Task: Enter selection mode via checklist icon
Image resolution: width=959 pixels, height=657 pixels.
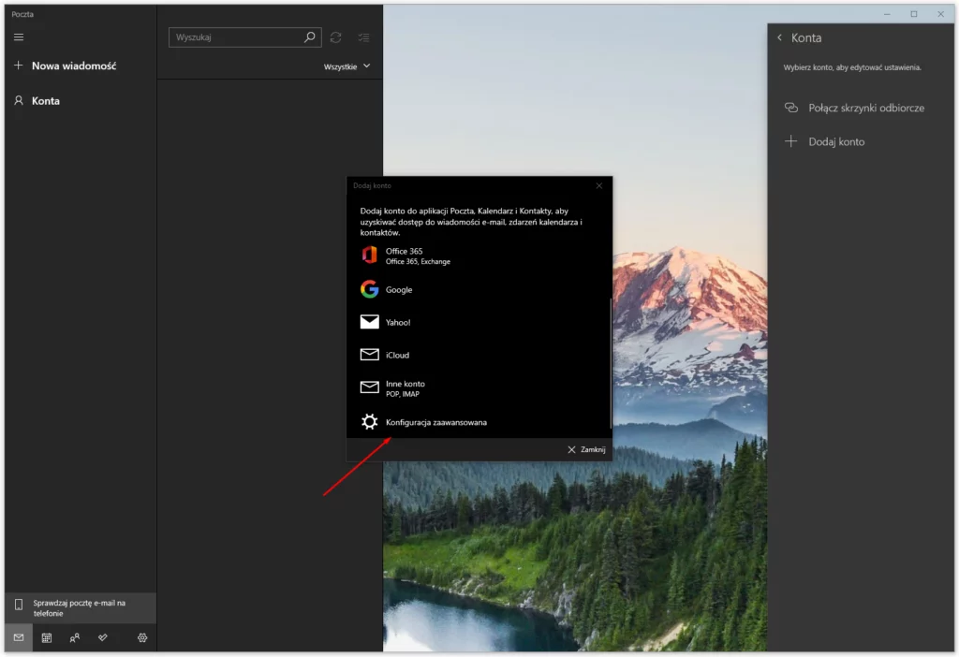Action: click(x=363, y=37)
